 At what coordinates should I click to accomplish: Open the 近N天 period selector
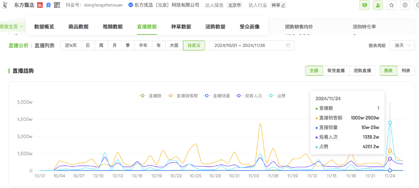pyautogui.click(x=71, y=46)
